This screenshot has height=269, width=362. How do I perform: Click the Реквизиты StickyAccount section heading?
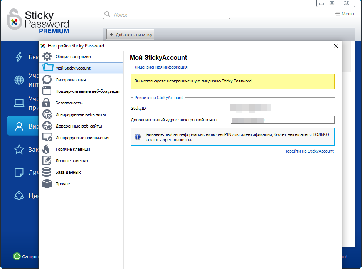[158, 98]
